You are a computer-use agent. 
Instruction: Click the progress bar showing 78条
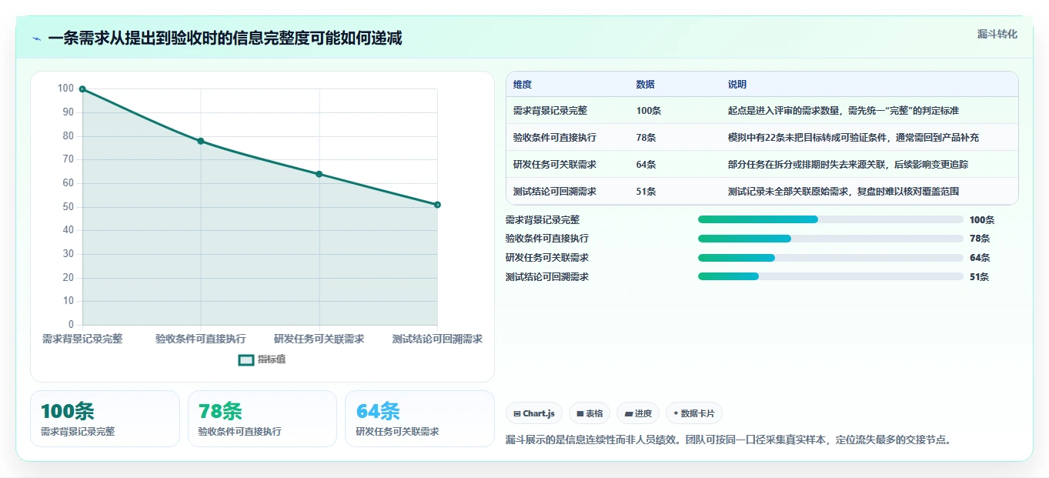point(830,239)
